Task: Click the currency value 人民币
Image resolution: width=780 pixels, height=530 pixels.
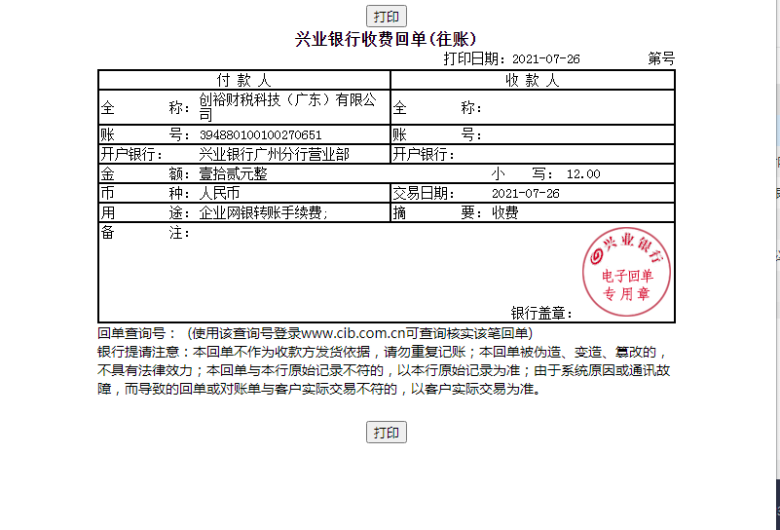Action: click(219, 193)
